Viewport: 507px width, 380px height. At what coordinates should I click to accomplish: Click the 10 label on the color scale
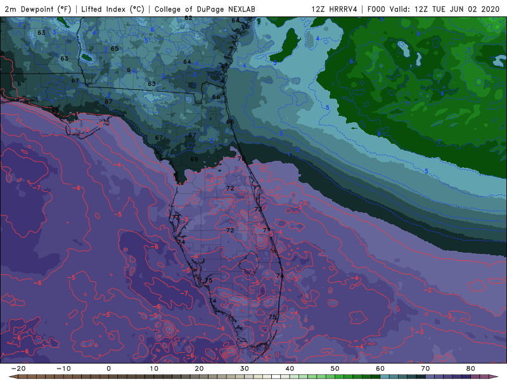tap(154, 369)
